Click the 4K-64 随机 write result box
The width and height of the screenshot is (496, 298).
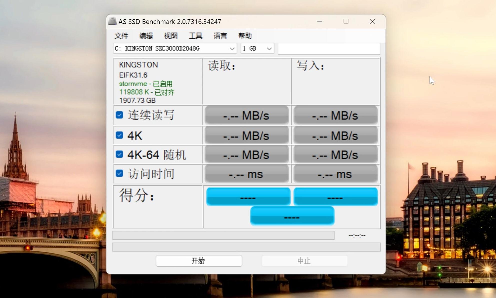(335, 155)
